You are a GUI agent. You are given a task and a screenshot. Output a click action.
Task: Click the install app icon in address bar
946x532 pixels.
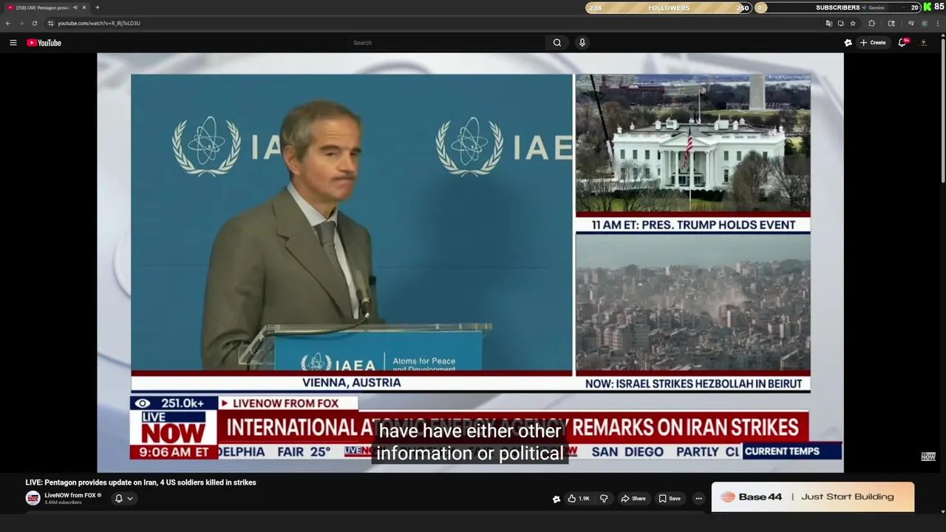840,23
